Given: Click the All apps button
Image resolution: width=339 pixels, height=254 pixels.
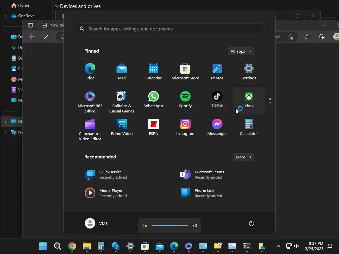Looking at the screenshot, I should click(241, 51).
